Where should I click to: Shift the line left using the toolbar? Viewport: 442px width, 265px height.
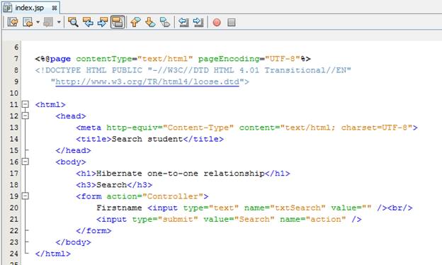183,22
